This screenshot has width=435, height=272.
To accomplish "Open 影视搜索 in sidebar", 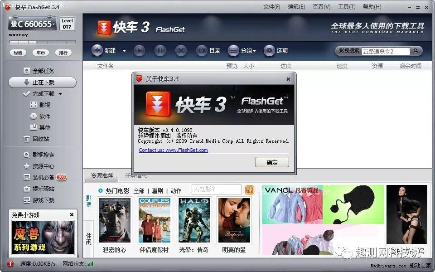I will 39,155.
